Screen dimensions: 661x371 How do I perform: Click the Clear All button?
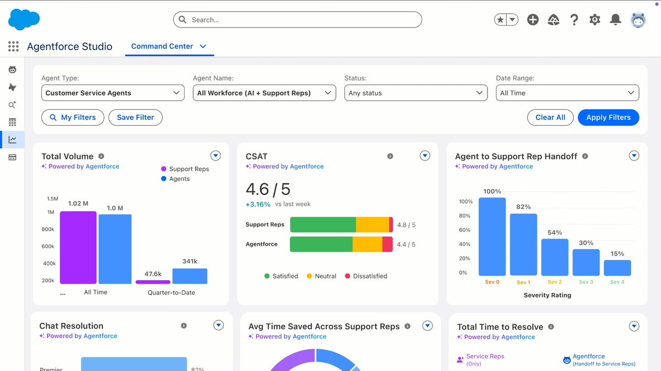pyautogui.click(x=550, y=117)
